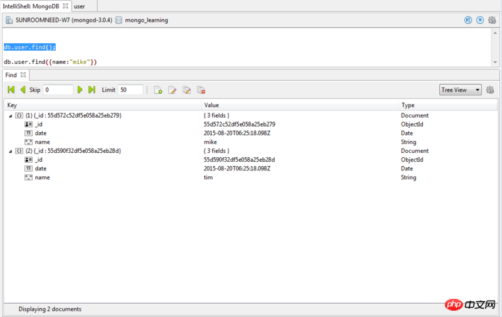
Task: Click the server connection icon
Action: pos(9,20)
